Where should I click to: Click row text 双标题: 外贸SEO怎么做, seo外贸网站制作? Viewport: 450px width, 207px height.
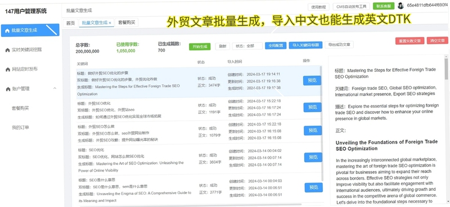[114, 133]
